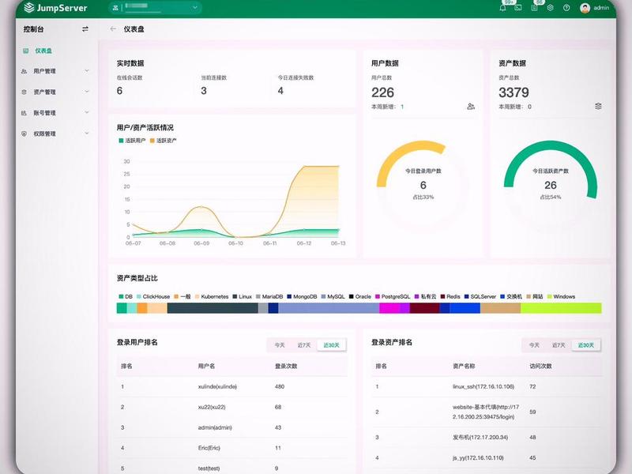The image size is (632, 474).
Task: Open the help question mark icon
Action: 566,8
